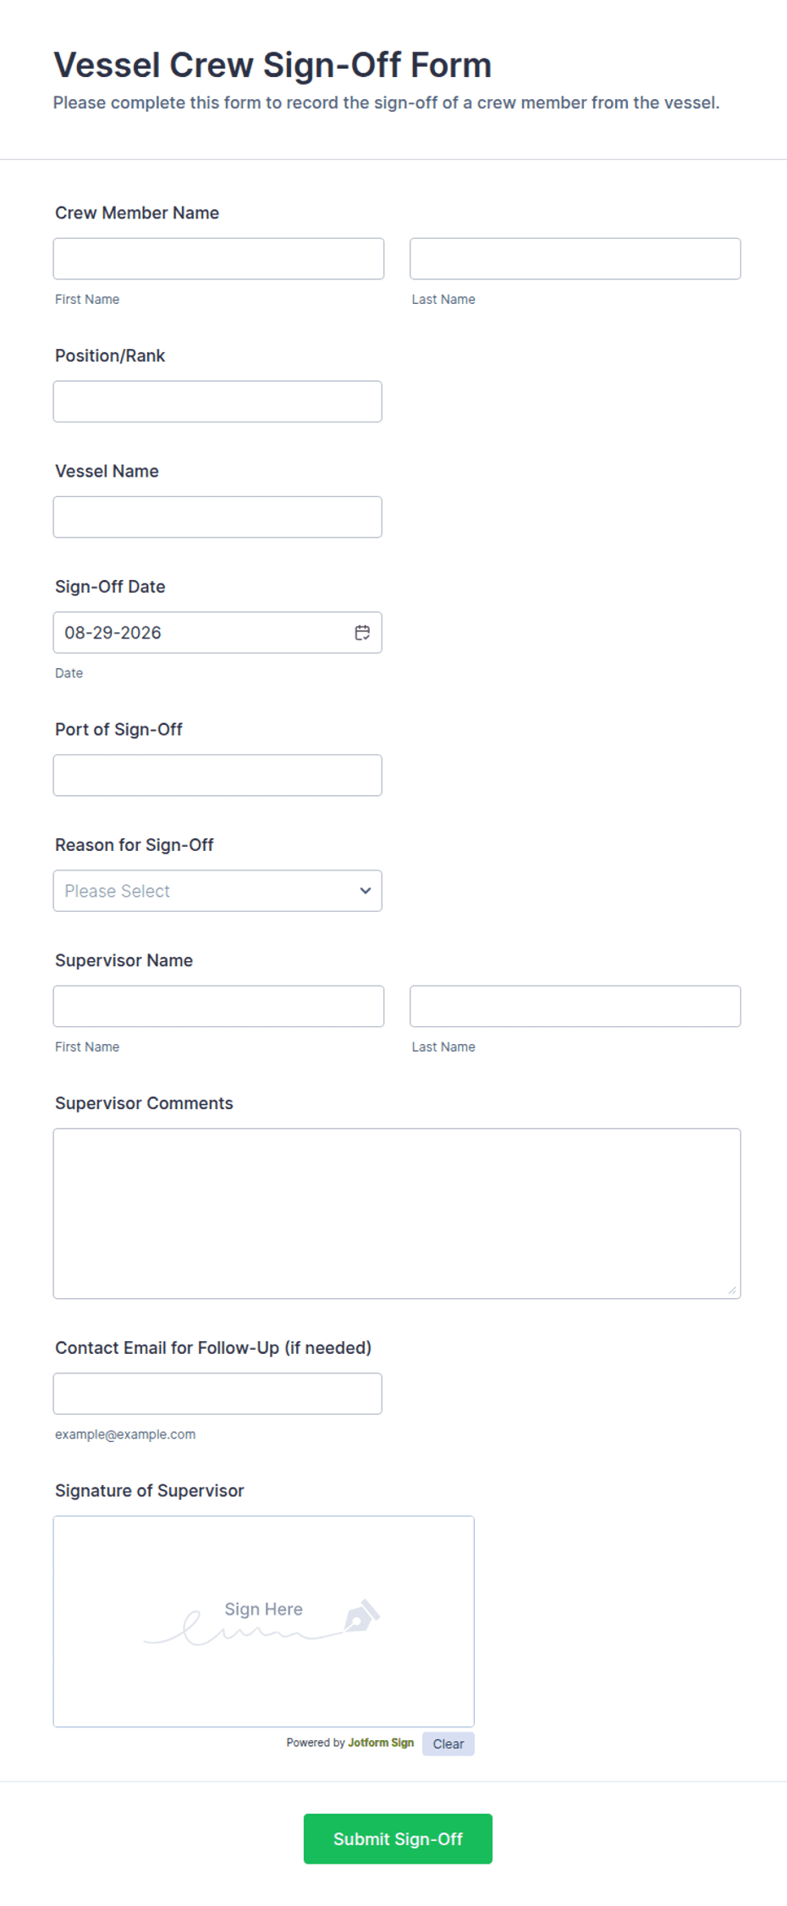The width and height of the screenshot is (787, 1906).
Task: Click the Vessel Name input field
Action: coord(217,517)
